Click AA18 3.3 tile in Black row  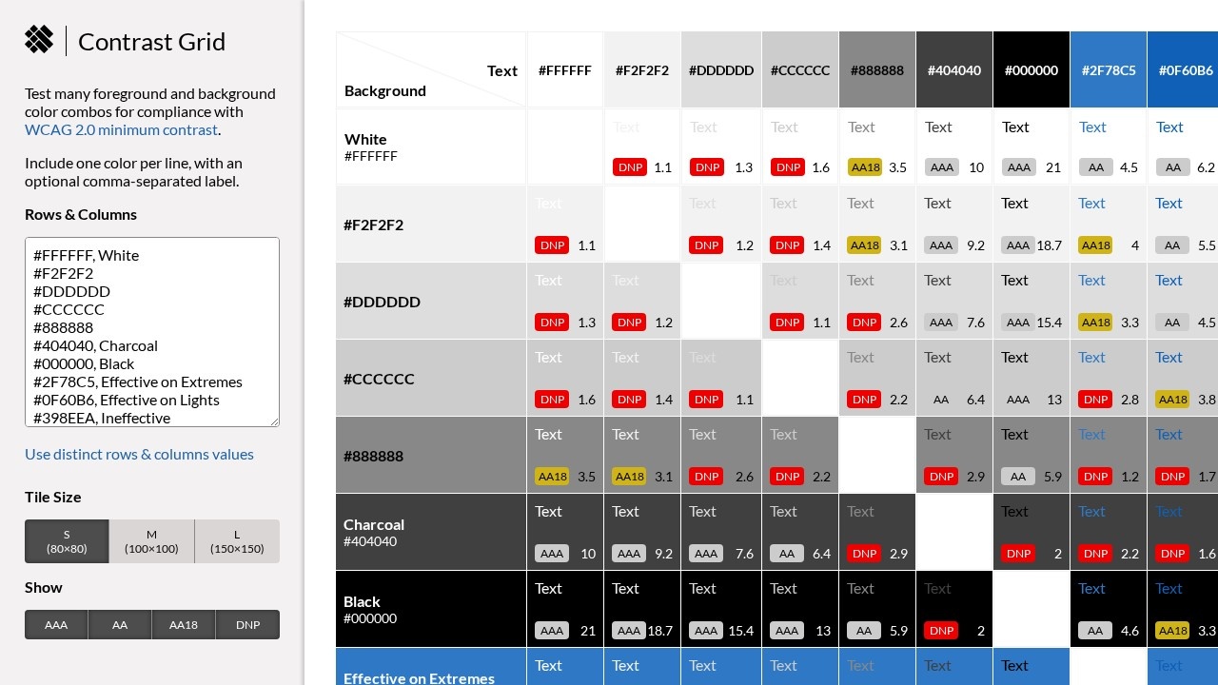[x=1183, y=609]
